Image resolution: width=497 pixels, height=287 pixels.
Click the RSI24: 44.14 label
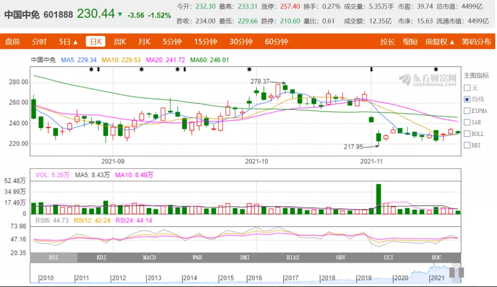click(134, 220)
